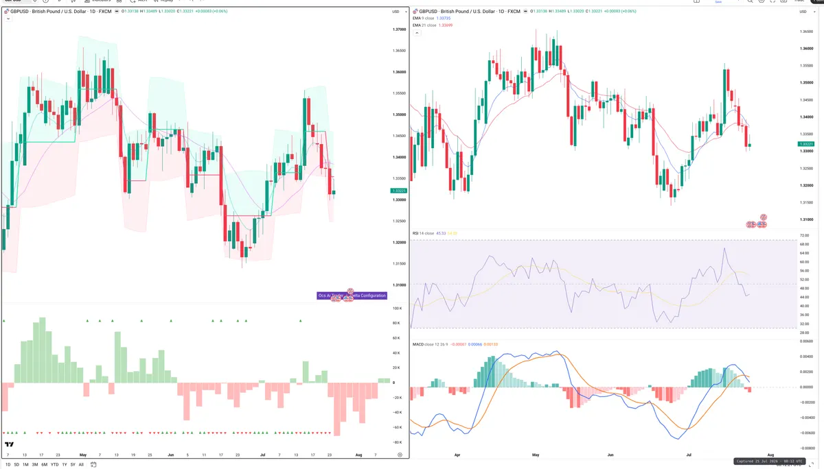Image resolution: width=824 pixels, height=469 pixels.
Task: Select the RSI 14 close indicator legend
Action: click(435, 233)
